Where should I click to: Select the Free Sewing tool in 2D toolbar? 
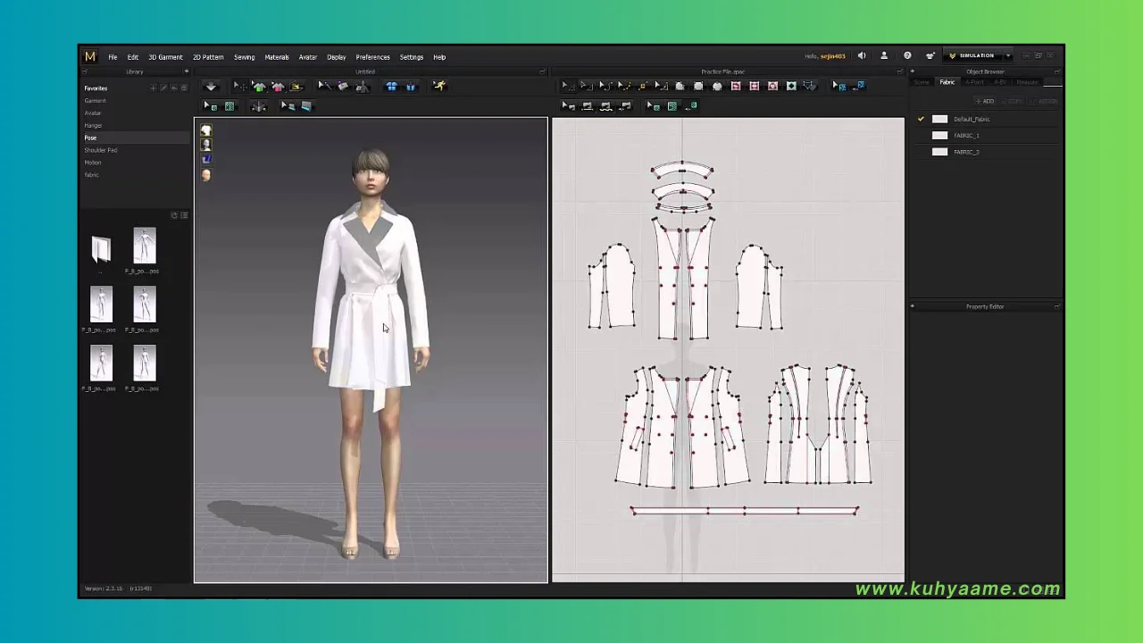(x=606, y=105)
